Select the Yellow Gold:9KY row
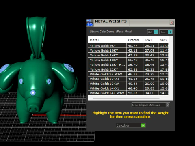Image resolution: width=195 pixels, height=146 pixels. (x=128, y=46)
